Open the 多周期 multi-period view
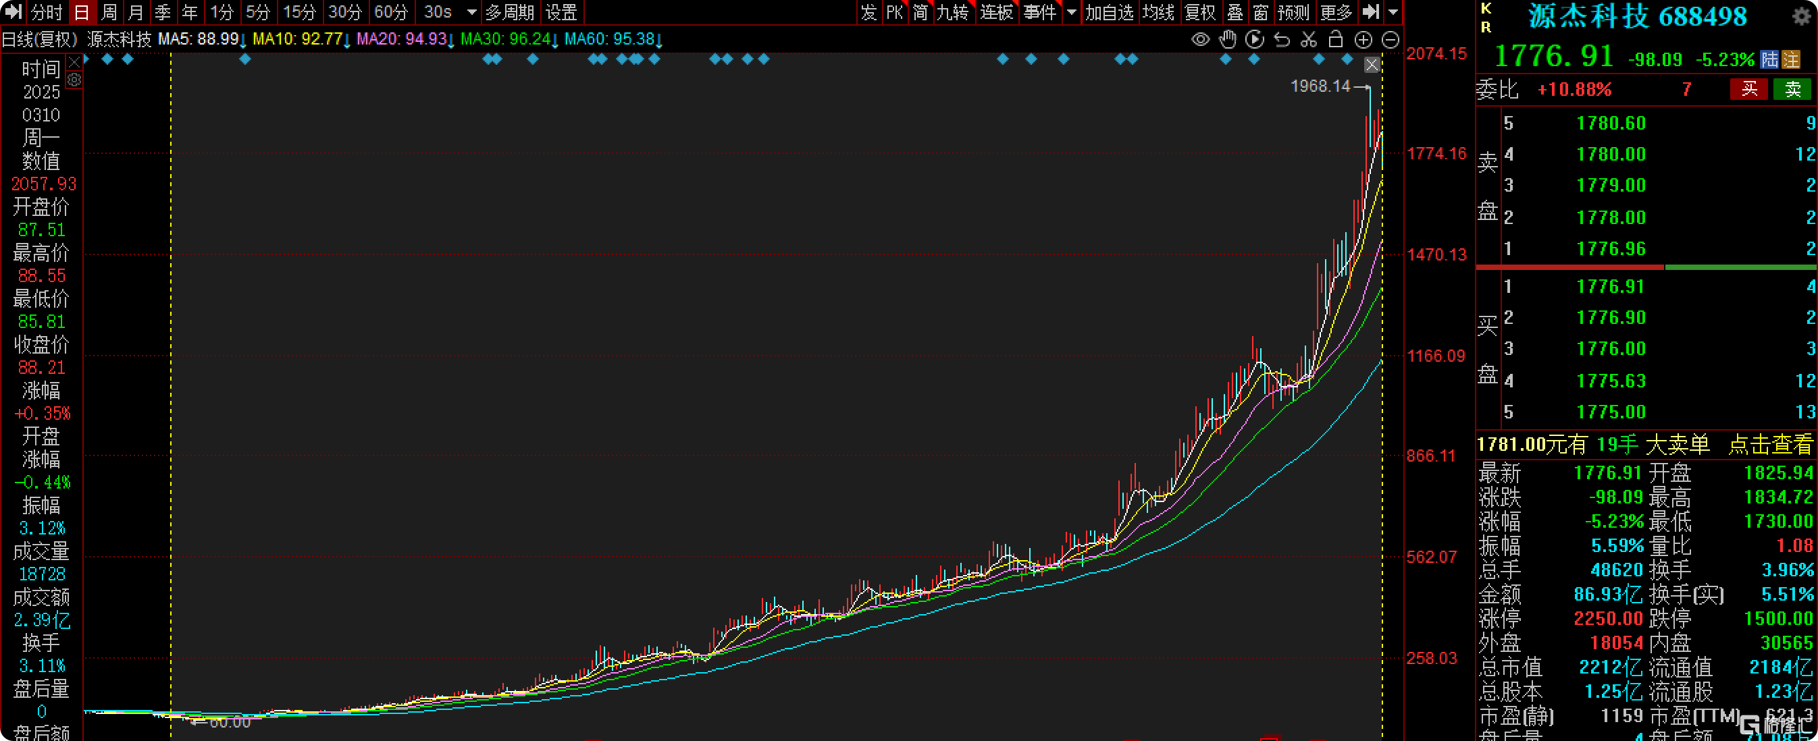 coord(510,12)
